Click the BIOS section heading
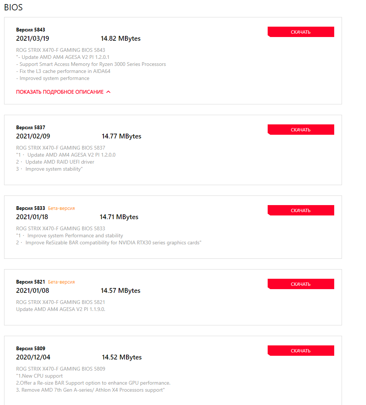Screen dimensions: 366x405 13,7
